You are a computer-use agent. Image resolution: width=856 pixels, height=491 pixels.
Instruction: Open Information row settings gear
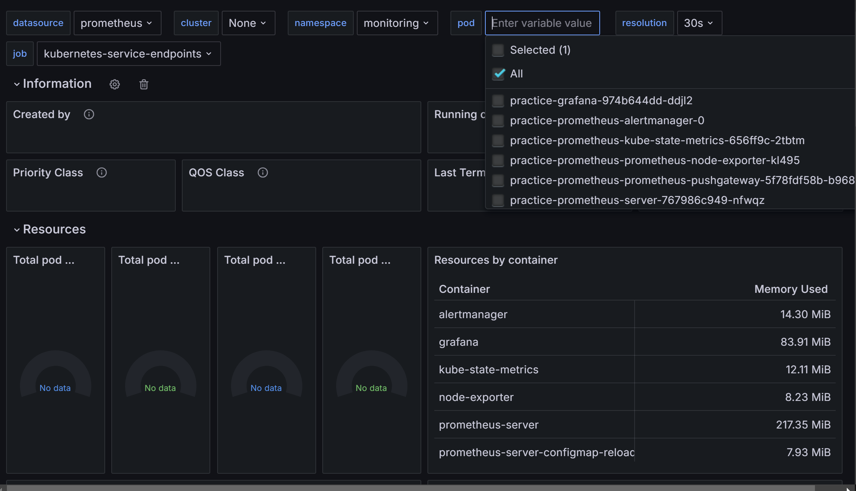click(114, 84)
